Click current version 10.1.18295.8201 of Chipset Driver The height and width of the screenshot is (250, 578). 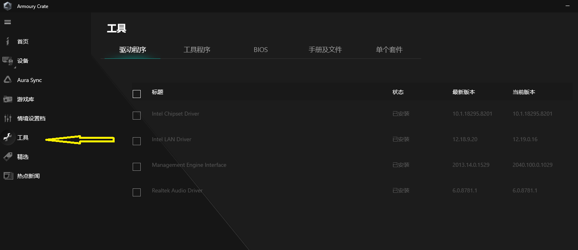(x=533, y=114)
